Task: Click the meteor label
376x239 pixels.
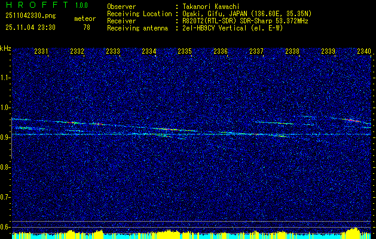Action: pos(85,19)
